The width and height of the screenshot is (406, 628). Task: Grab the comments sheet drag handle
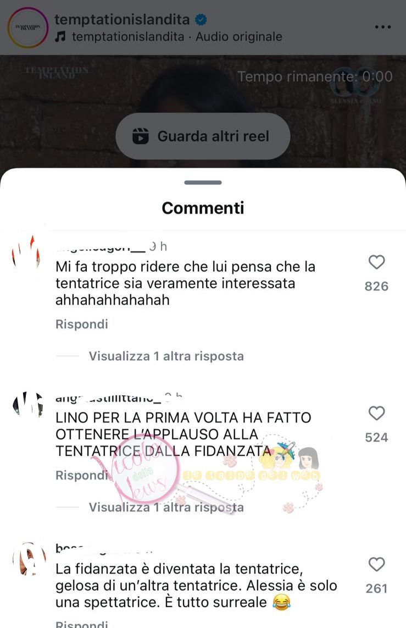pyautogui.click(x=203, y=183)
